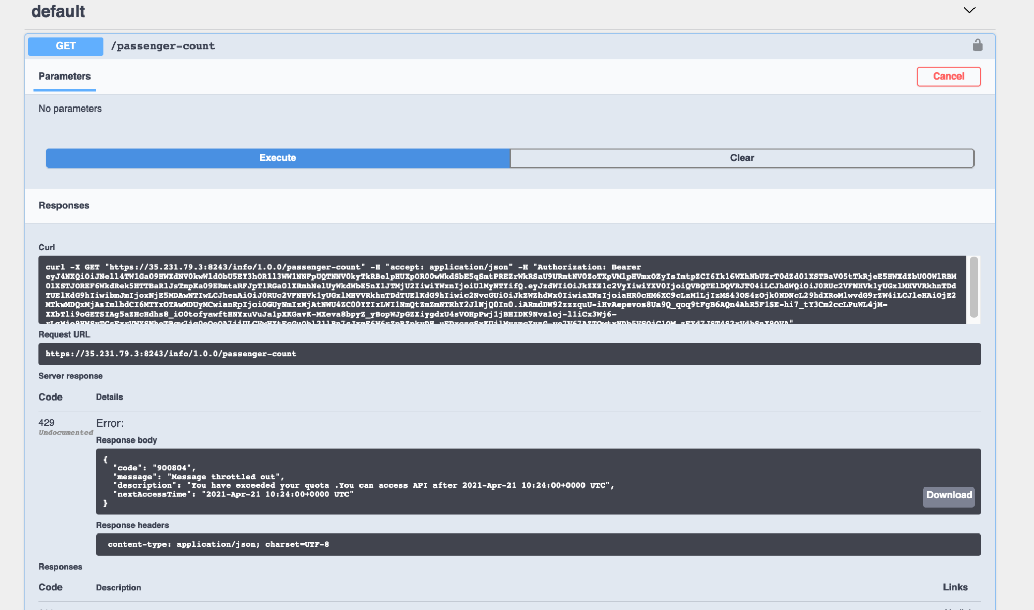The height and width of the screenshot is (610, 1034).
Task: Clear the response results
Action: 742,158
